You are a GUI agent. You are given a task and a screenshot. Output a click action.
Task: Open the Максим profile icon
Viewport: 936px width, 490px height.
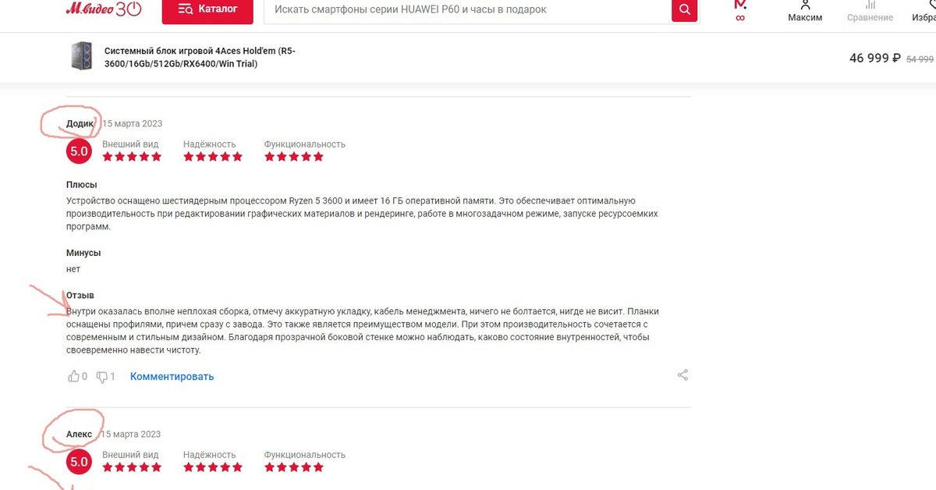click(805, 11)
